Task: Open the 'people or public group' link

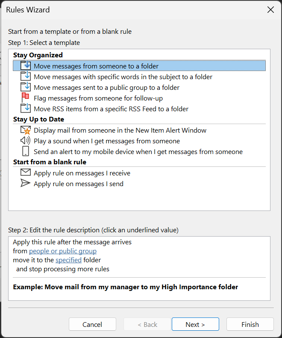Action: click(63, 251)
